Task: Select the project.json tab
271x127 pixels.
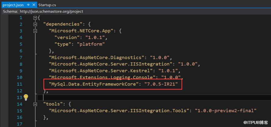Action: tap(13, 5)
